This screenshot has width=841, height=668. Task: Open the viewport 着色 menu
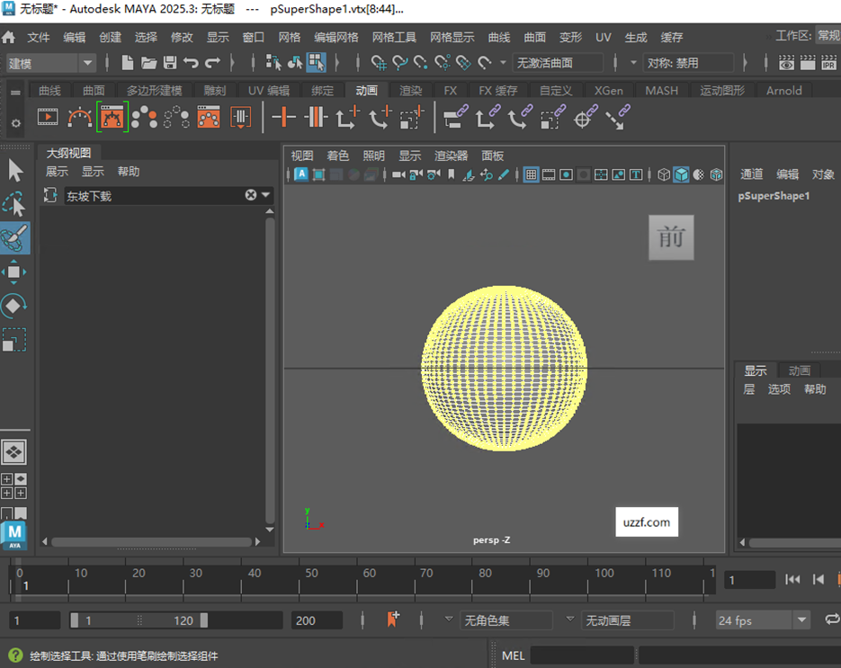[x=338, y=156]
